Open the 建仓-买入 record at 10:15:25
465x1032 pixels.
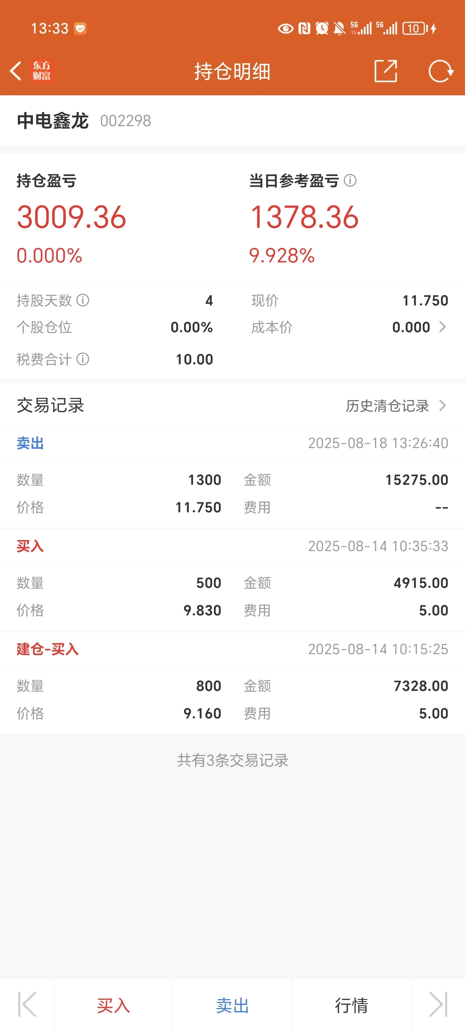pyautogui.click(x=232, y=683)
